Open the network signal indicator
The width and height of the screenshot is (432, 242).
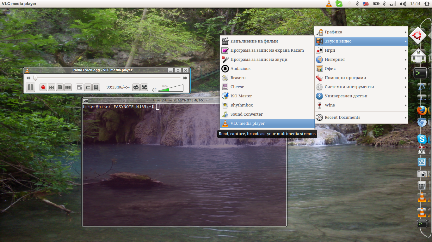392,4
